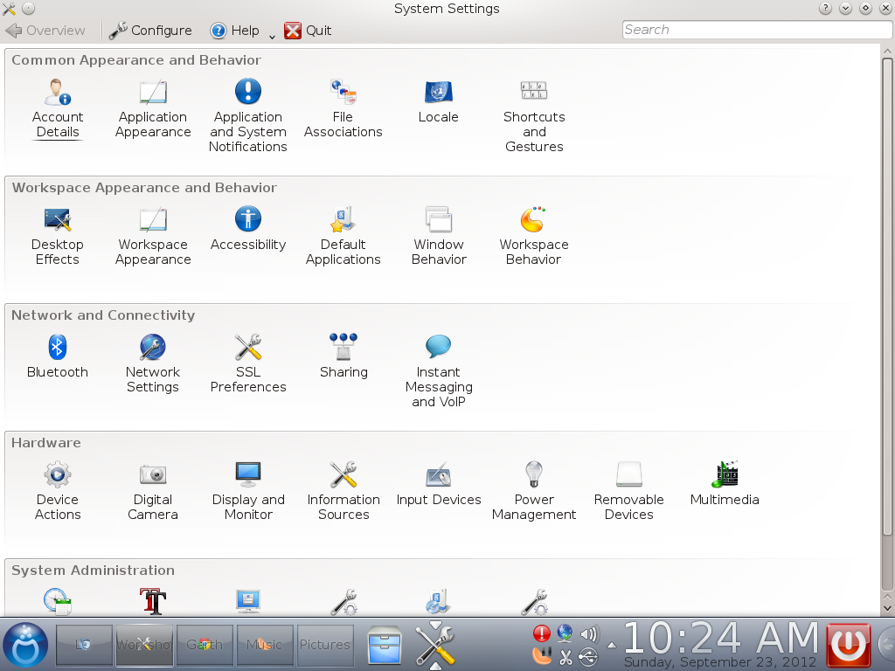The height and width of the screenshot is (671, 895).
Task: Click the red power logout button
Action: 848,645
